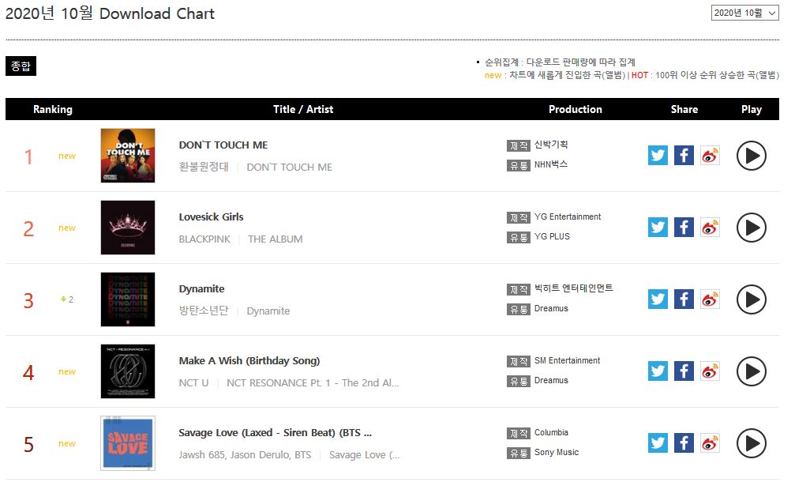Play Savage Love track
The width and height of the screenshot is (795, 482).
(x=751, y=443)
